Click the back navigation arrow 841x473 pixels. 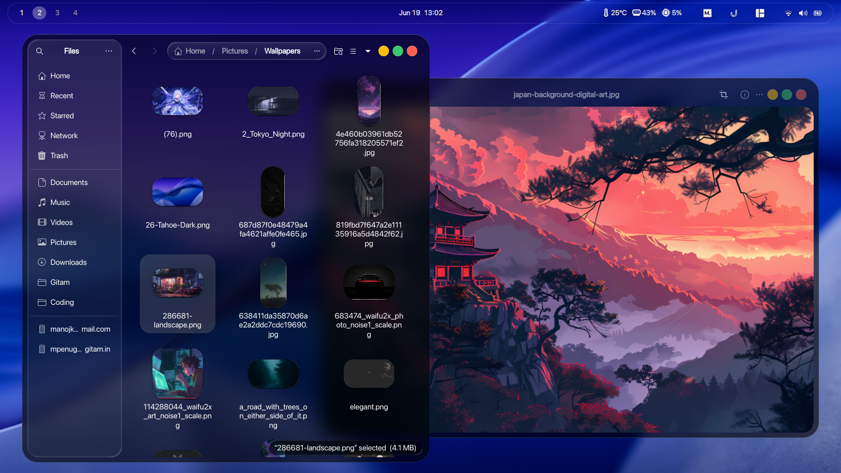pyautogui.click(x=134, y=51)
